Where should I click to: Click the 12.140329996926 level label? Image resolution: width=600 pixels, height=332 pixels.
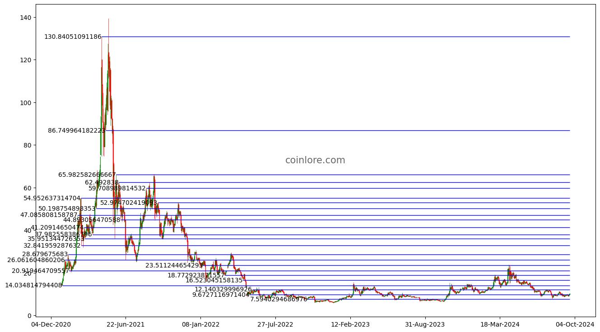pyautogui.click(x=223, y=289)
